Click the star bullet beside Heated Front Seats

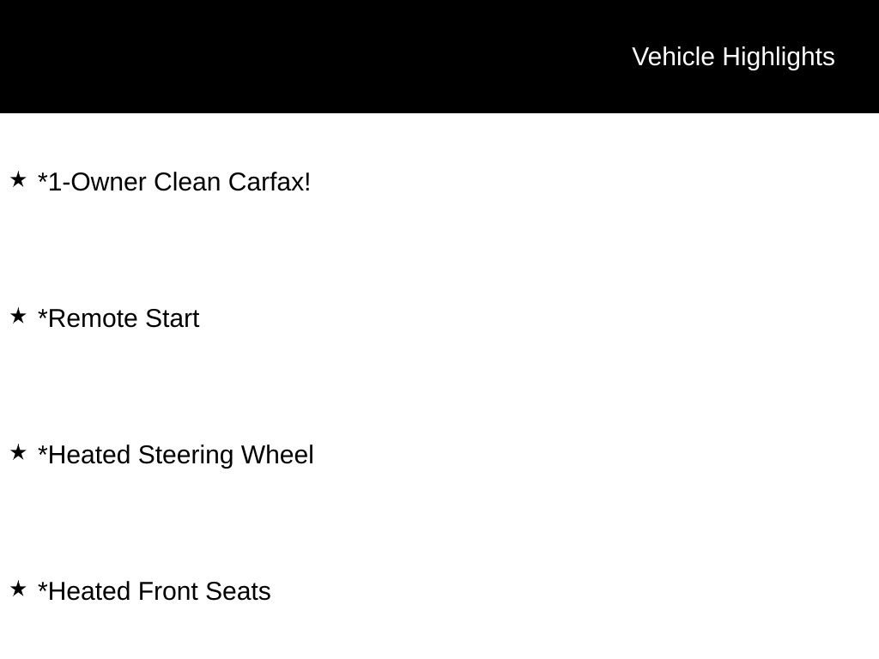[18, 589]
